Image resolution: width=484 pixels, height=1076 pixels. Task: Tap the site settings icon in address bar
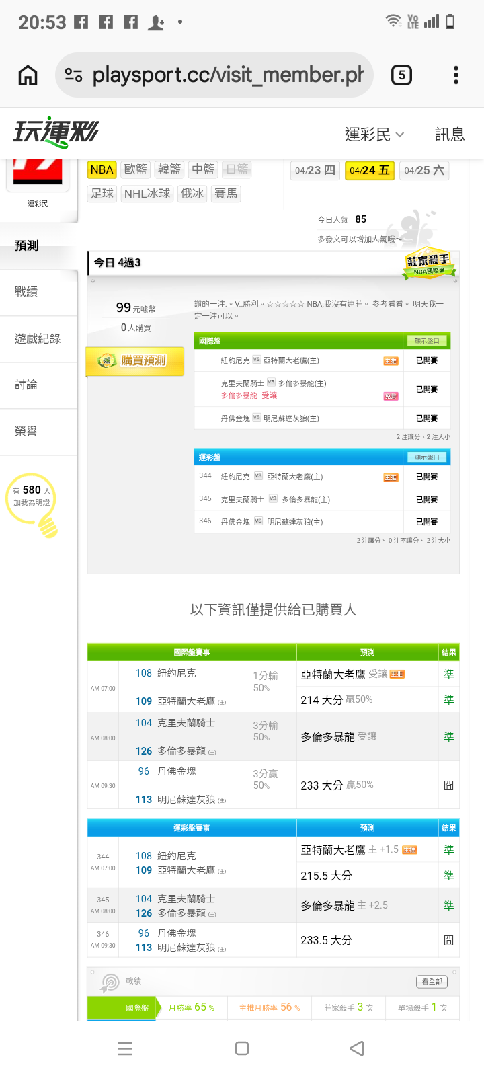pyautogui.click(x=73, y=75)
